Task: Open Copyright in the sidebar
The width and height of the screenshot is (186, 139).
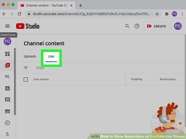Action: tap(7, 123)
